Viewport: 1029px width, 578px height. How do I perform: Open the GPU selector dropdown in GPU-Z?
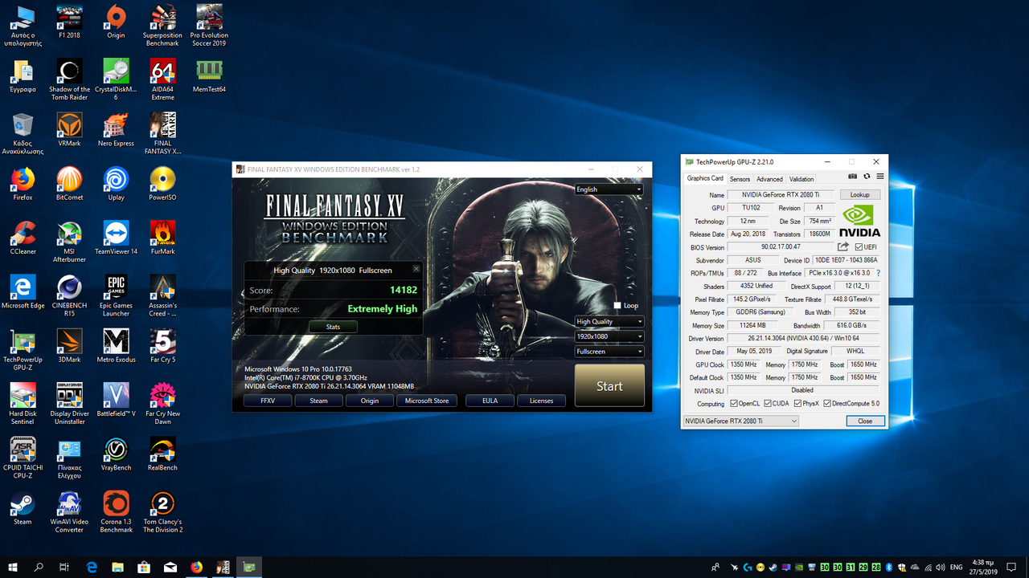(740, 421)
